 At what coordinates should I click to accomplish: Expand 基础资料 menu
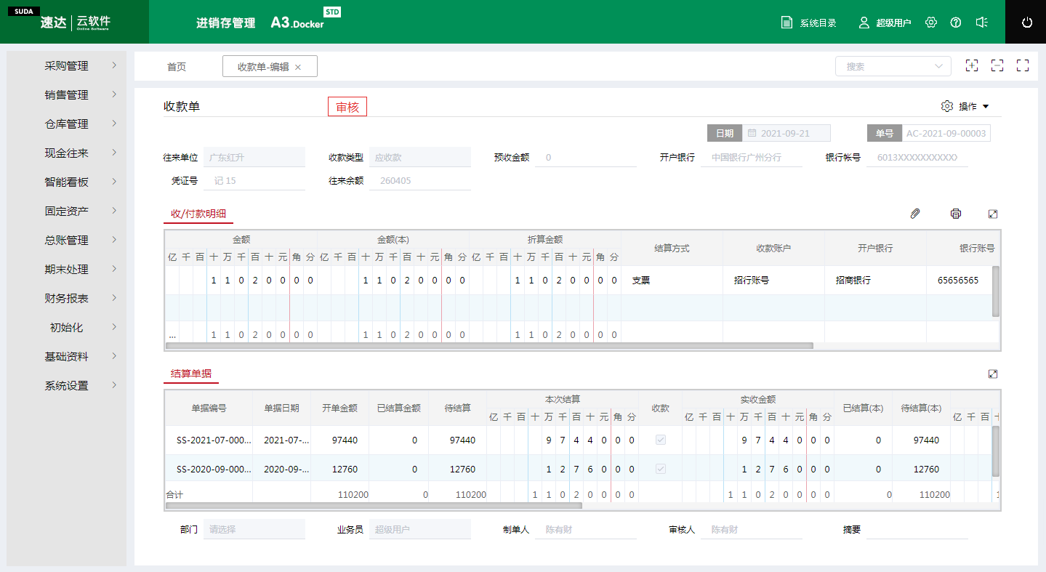(67, 356)
